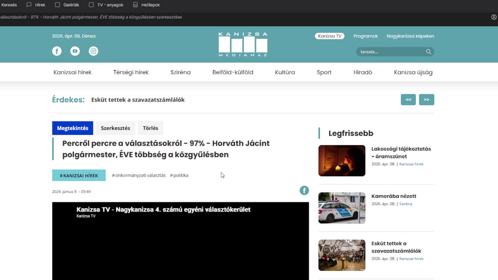Image resolution: width=498 pixels, height=280 pixels.
Task: Click the search magnifier icon
Action: tap(428, 52)
